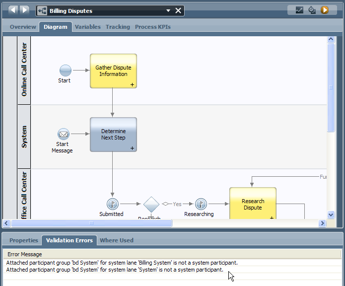Run the process with orange play button
345x286 pixels.
click(325, 10)
